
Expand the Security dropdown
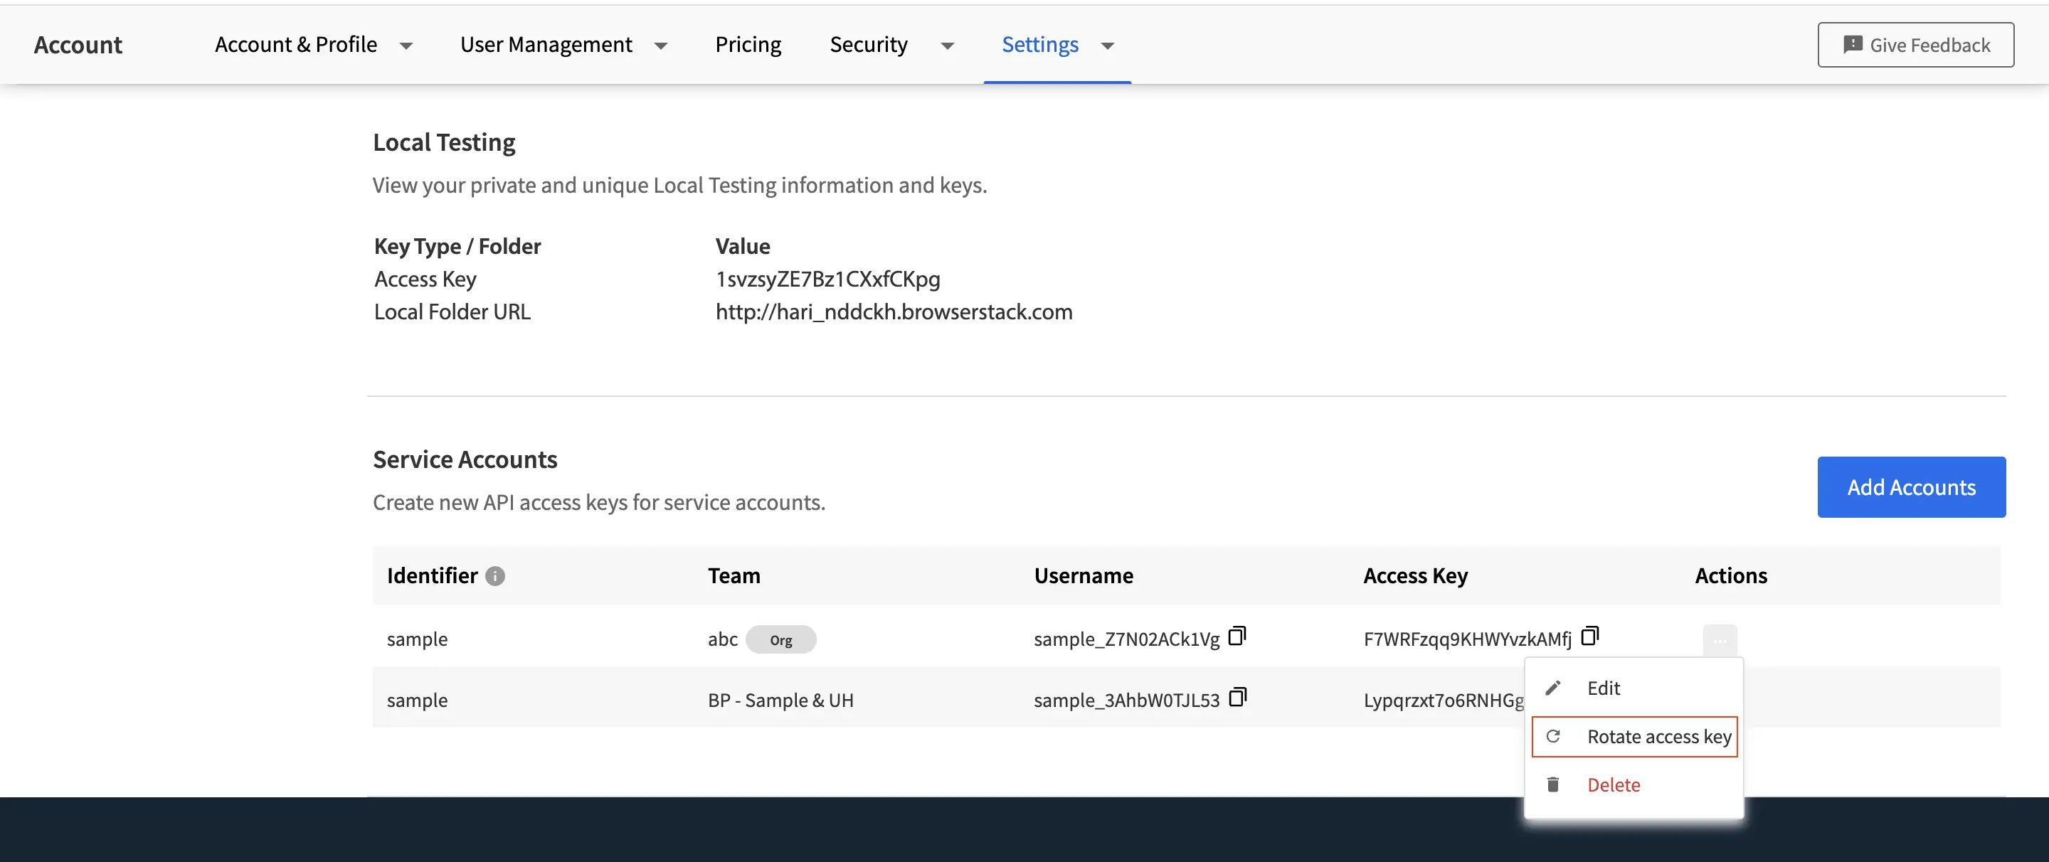[x=948, y=46]
